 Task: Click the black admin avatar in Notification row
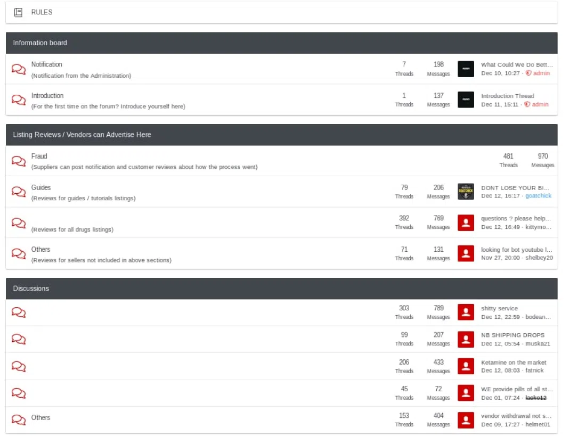466,69
